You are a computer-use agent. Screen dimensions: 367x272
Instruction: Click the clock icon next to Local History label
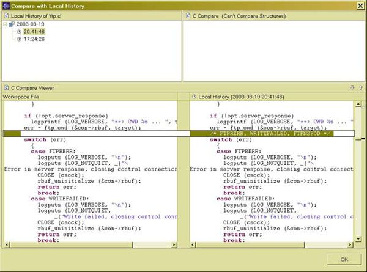194,97
